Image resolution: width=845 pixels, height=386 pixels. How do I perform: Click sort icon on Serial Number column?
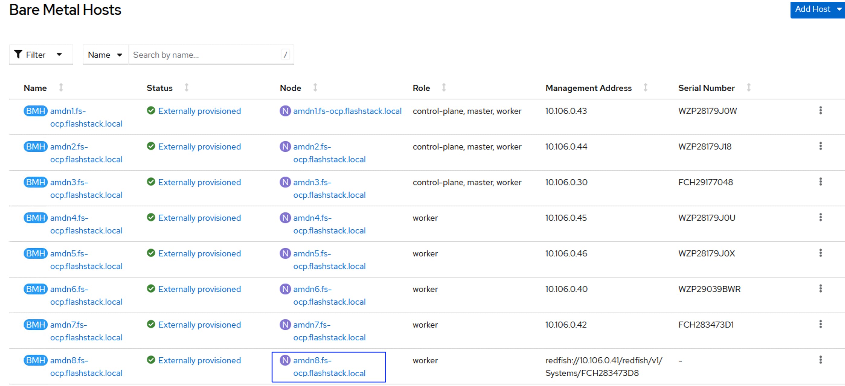click(x=748, y=88)
